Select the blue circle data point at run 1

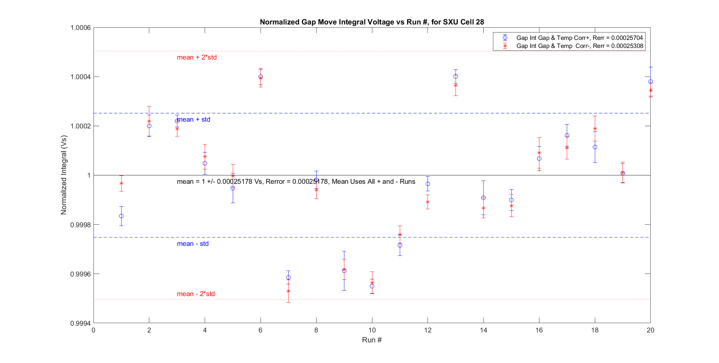[x=121, y=216]
